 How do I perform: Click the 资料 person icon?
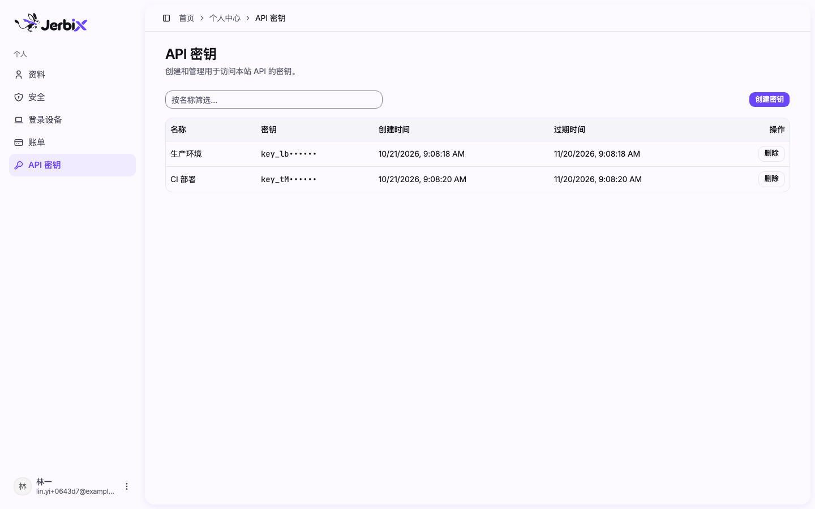click(x=19, y=75)
